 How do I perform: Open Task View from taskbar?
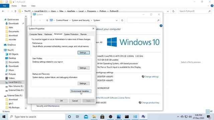[77, 117]
